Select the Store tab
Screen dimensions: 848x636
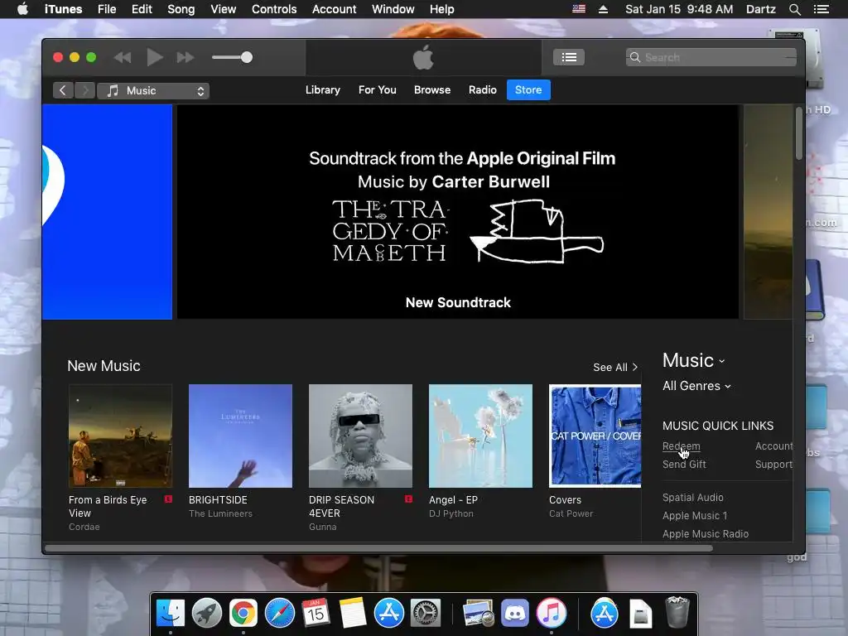528,89
